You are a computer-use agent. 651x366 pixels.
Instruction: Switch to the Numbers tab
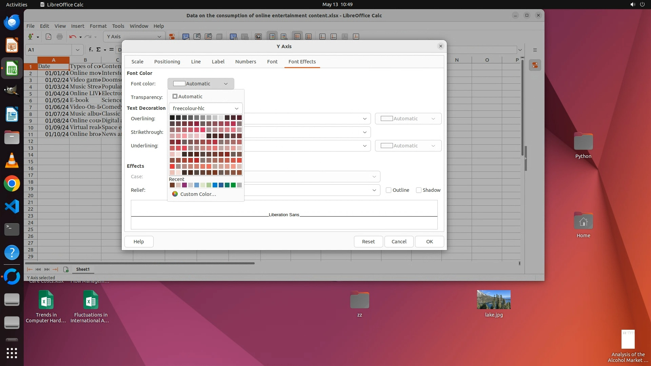tap(245, 62)
